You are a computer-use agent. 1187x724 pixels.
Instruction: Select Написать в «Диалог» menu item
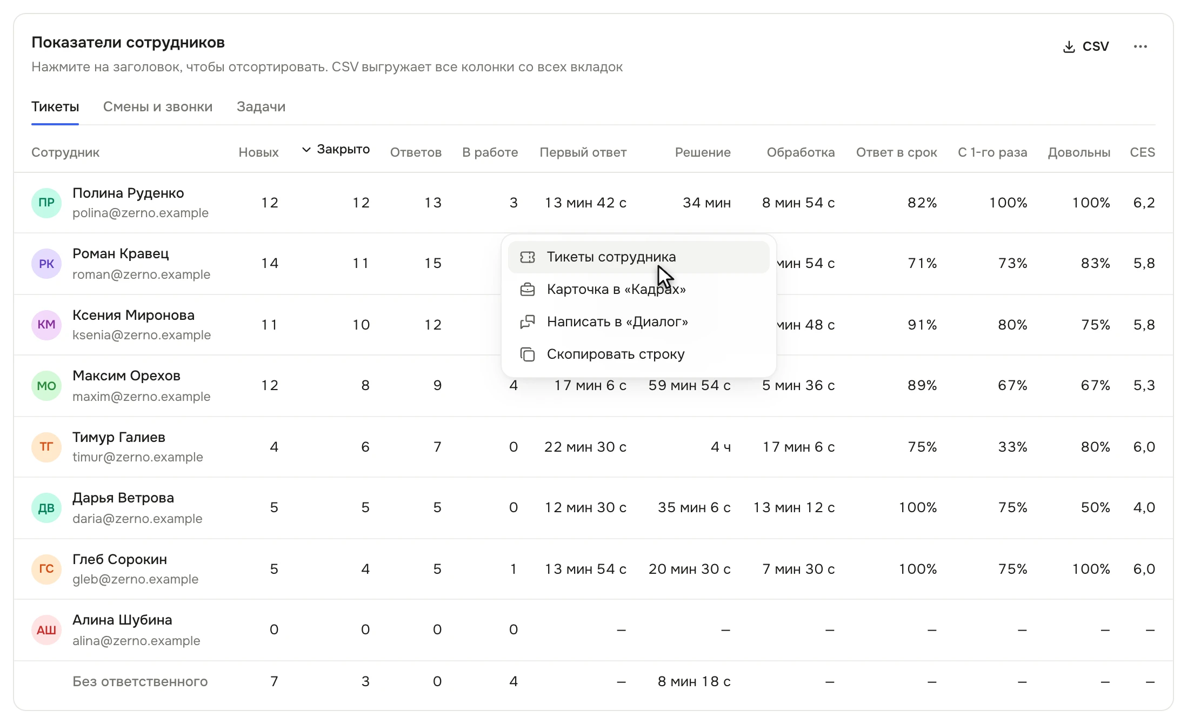638,322
